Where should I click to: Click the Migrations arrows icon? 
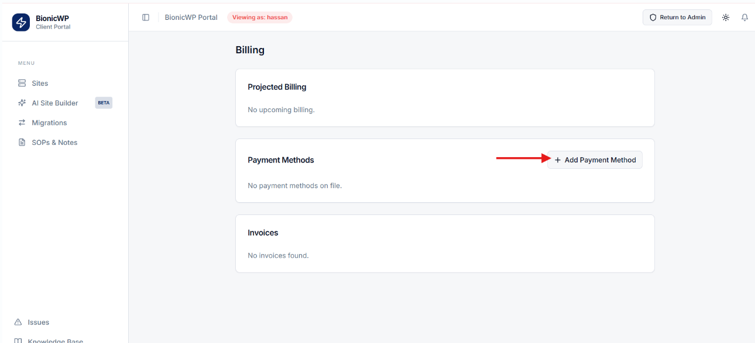click(22, 123)
